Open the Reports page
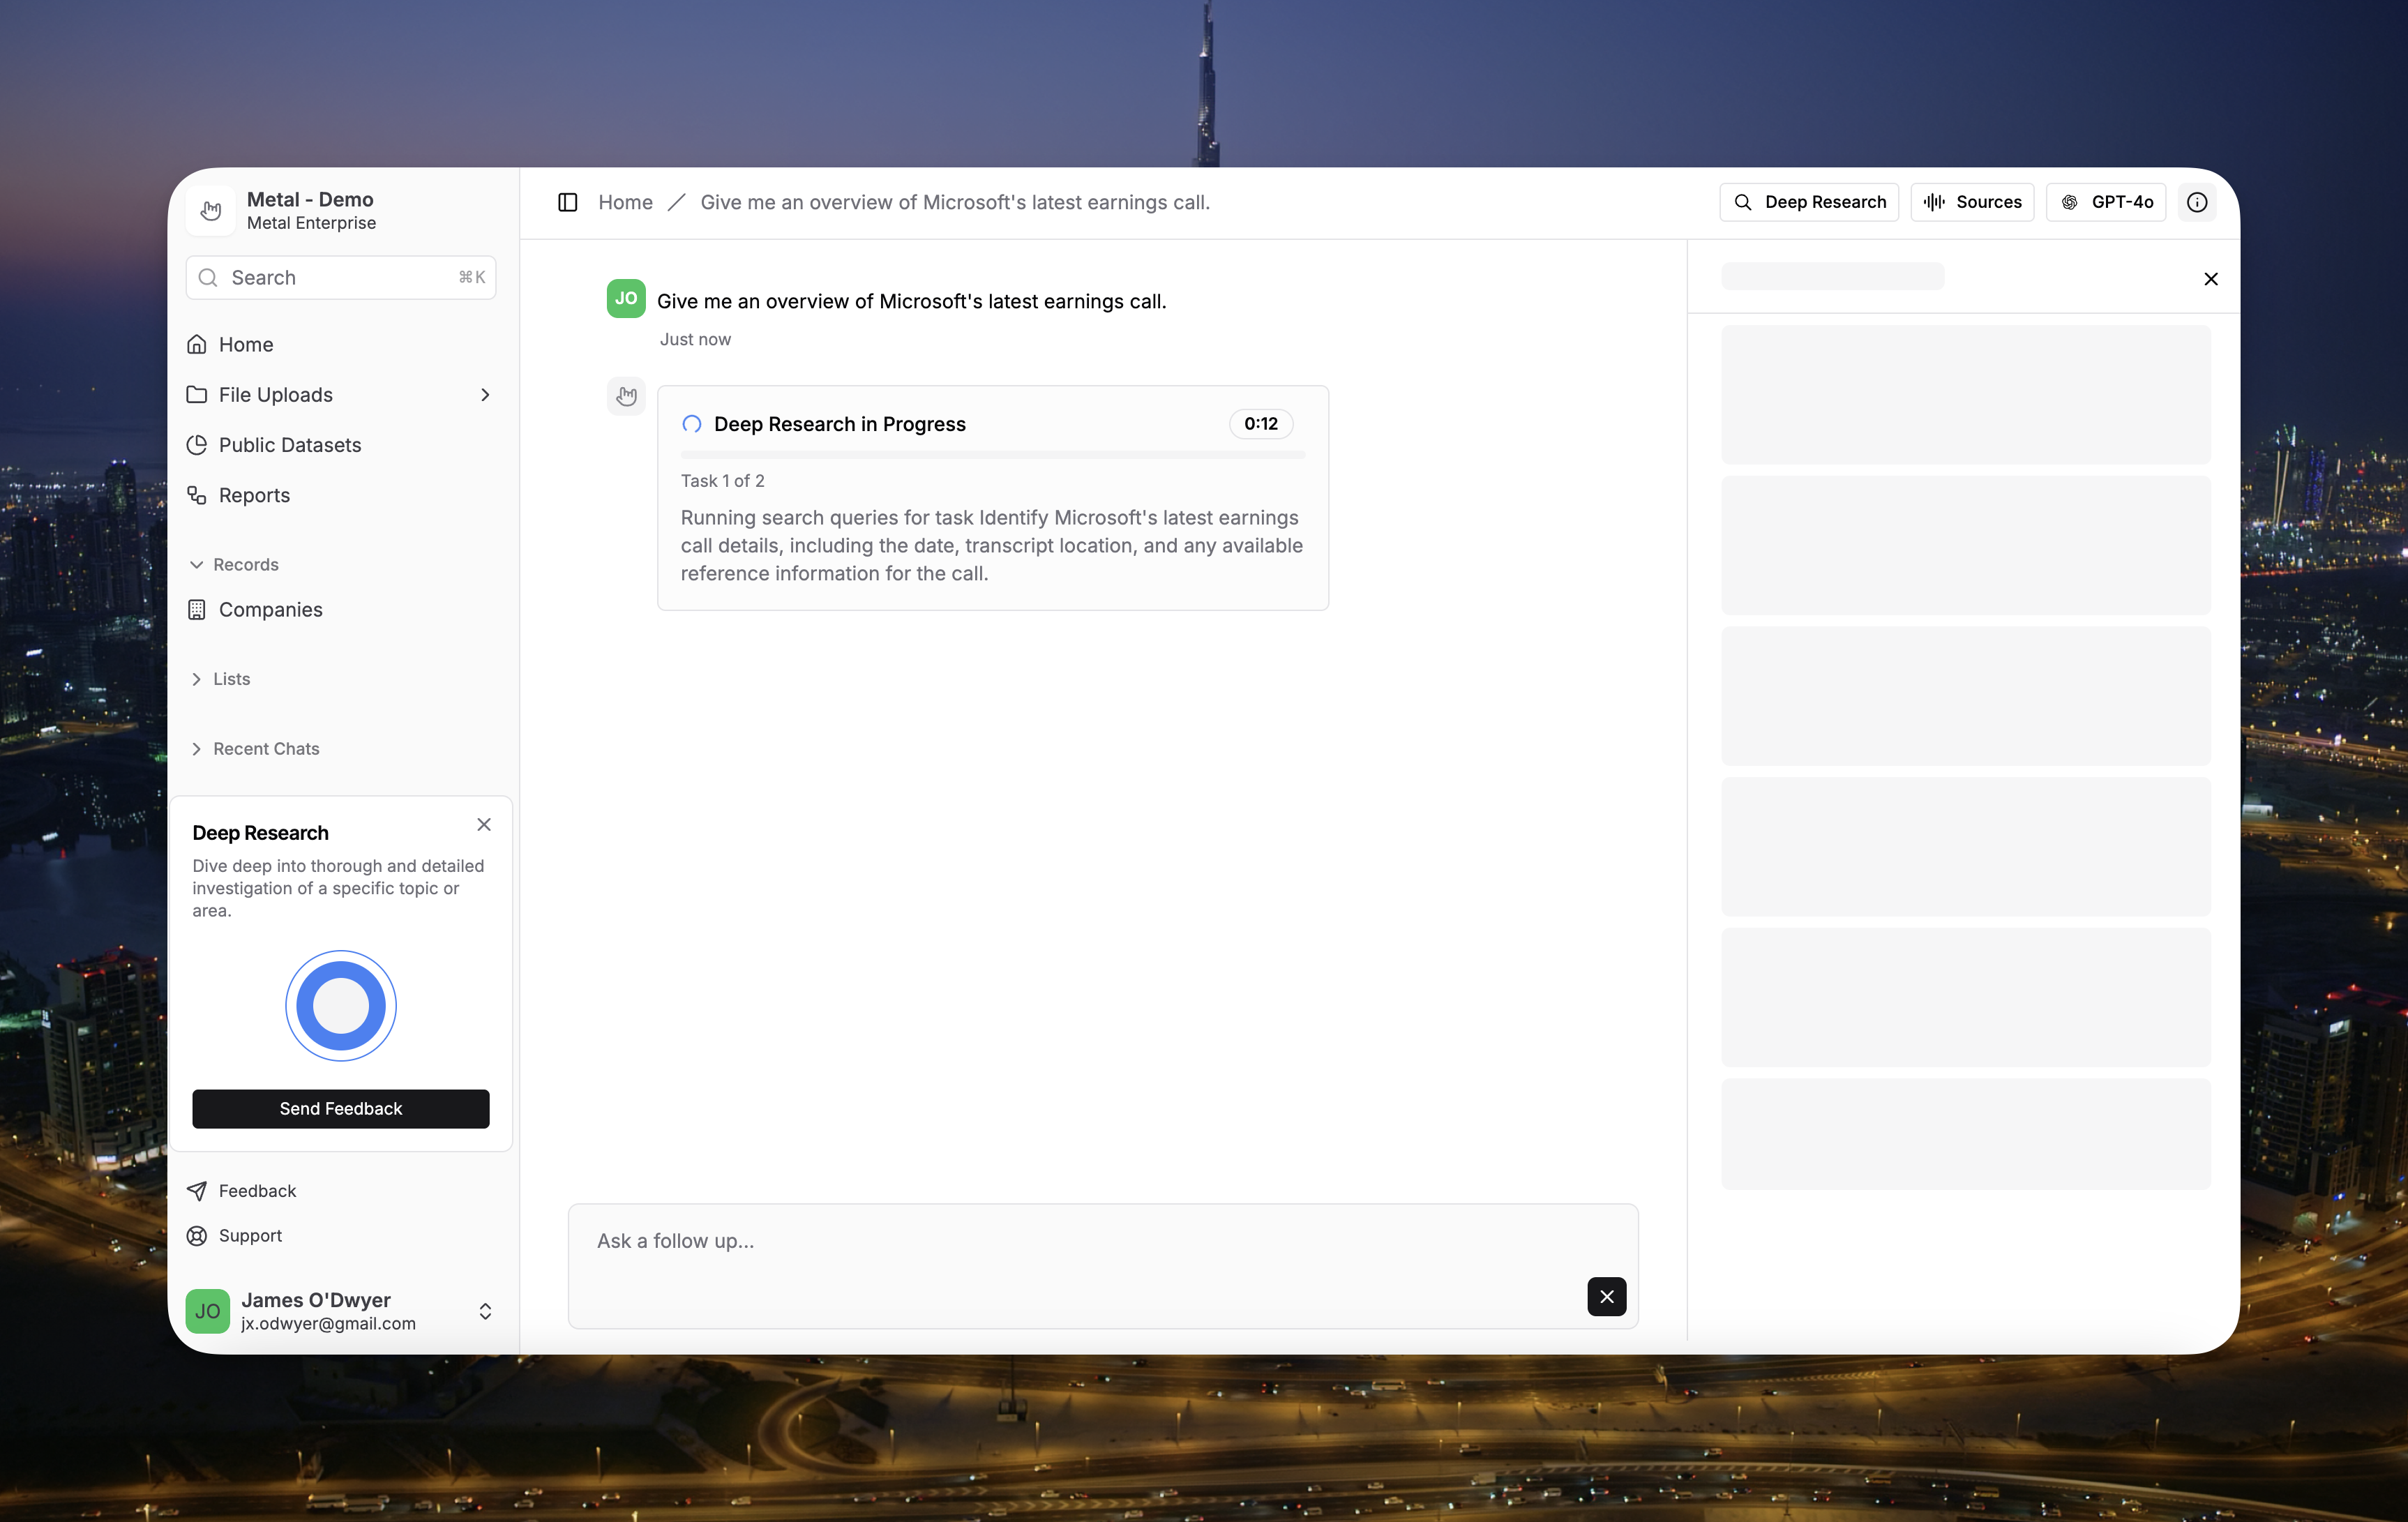 254,495
